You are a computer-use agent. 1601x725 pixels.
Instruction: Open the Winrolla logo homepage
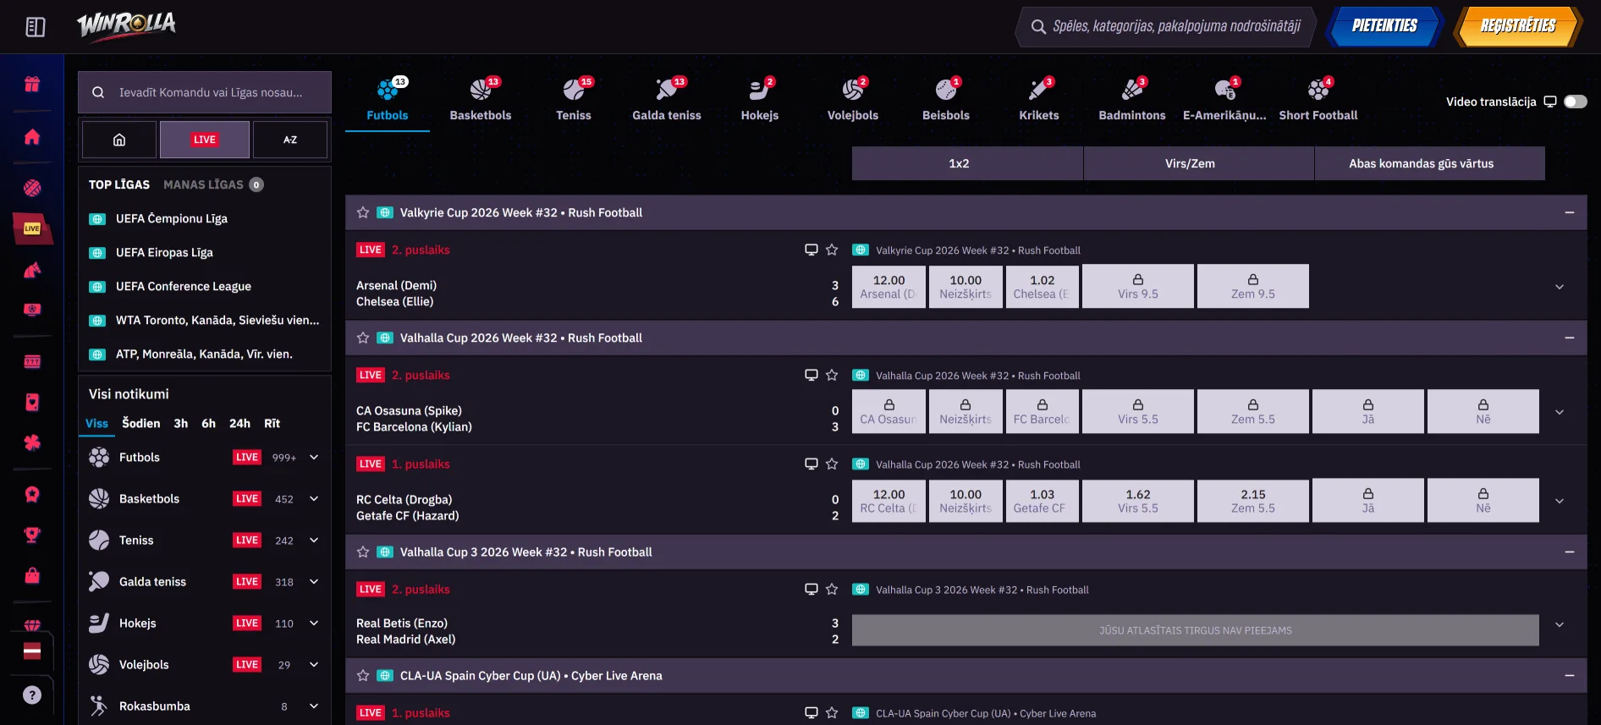[127, 25]
